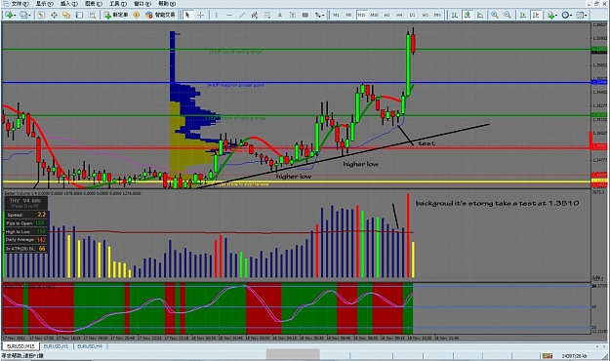This screenshot has height=361, width=610.
Task: Open the arrows and symbols dropdown
Action: point(319,15)
